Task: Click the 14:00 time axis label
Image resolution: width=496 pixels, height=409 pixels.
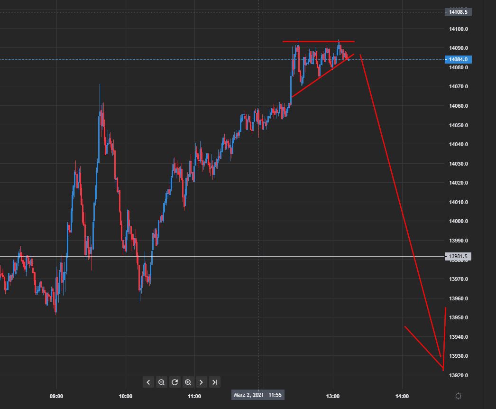Action: click(x=402, y=395)
